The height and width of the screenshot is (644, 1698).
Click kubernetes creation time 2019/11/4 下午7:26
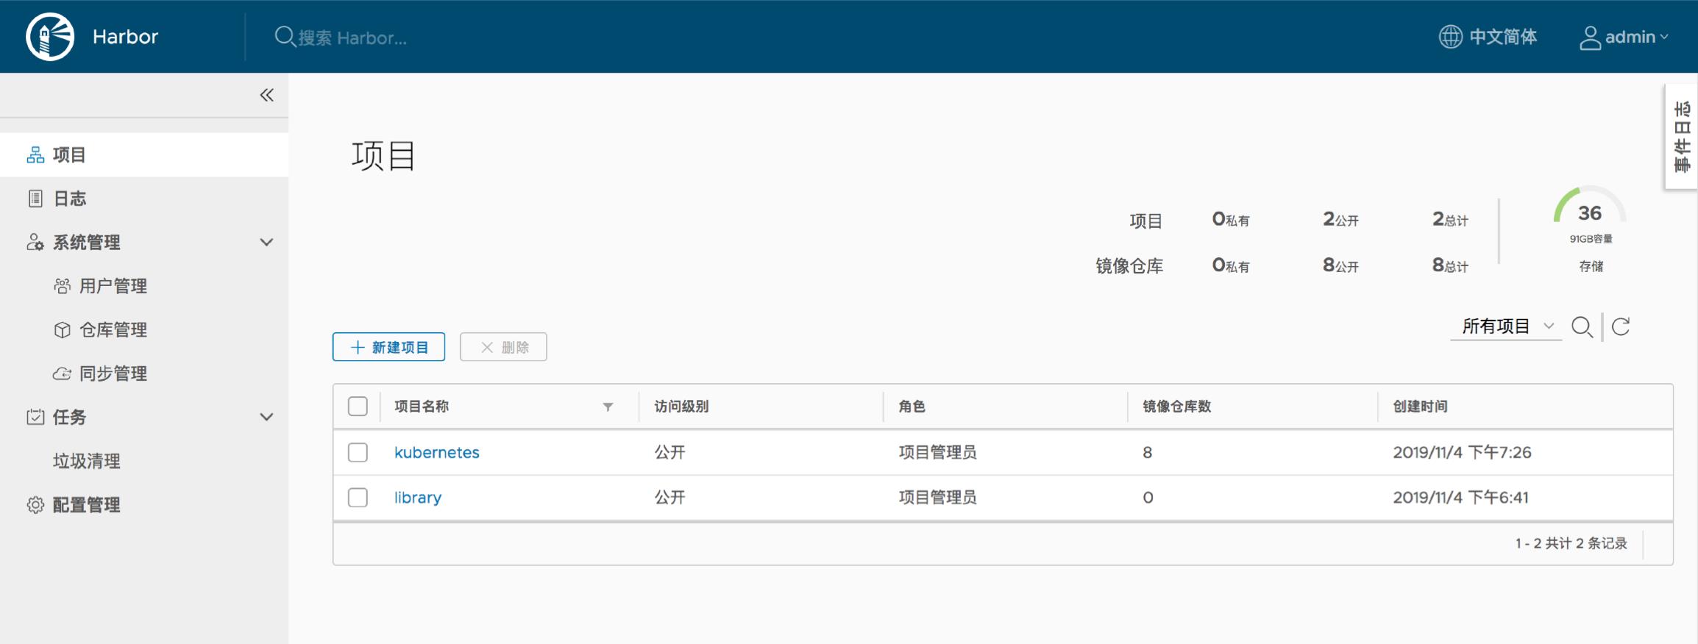(x=1462, y=452)
